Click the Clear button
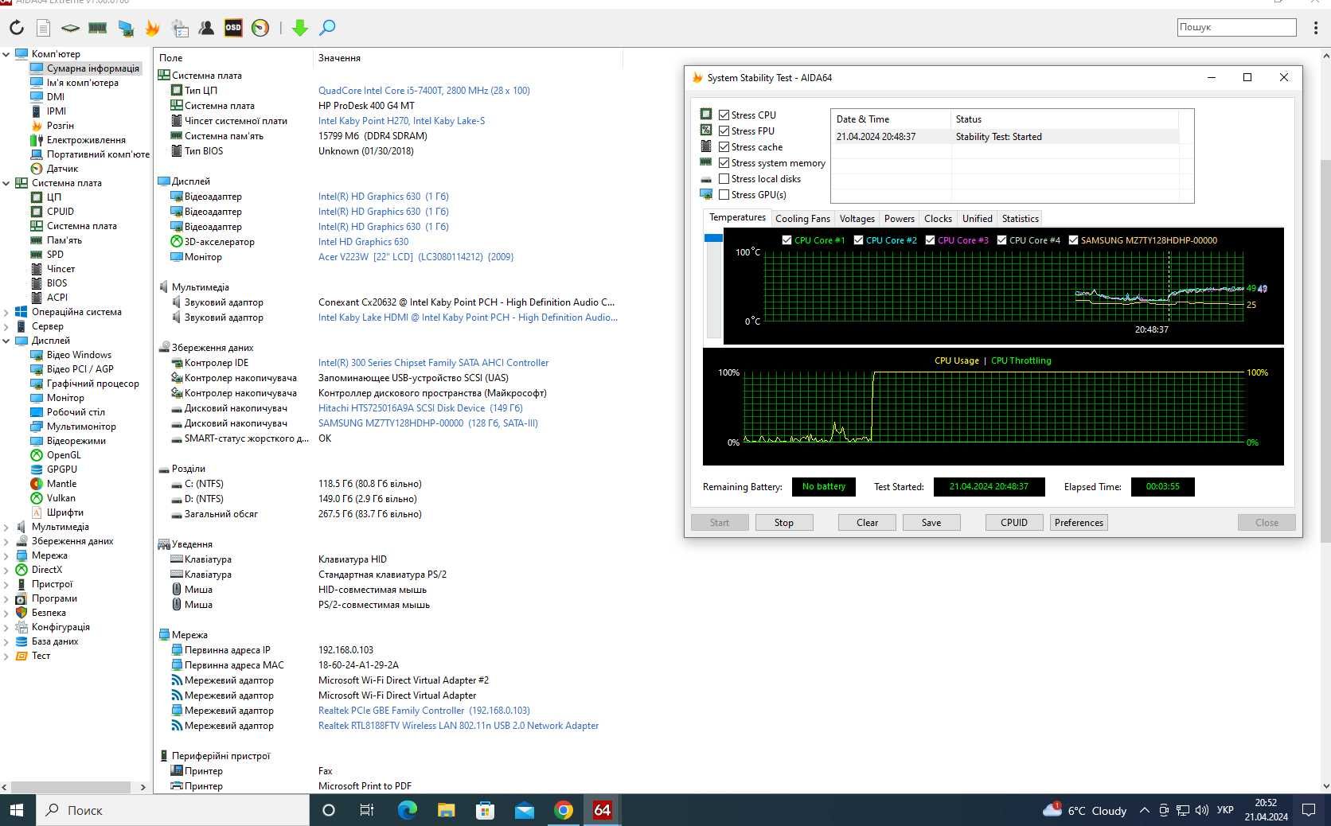This screenshot has height=826, width=1331. [867, 523]
